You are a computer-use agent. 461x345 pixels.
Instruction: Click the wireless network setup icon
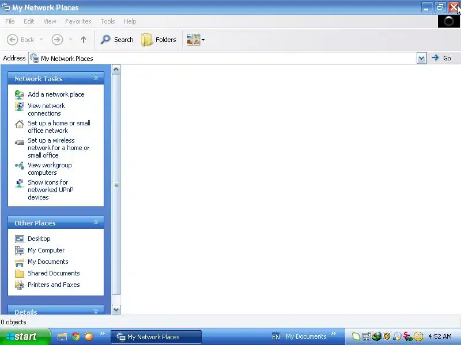[x=20, y=142]
